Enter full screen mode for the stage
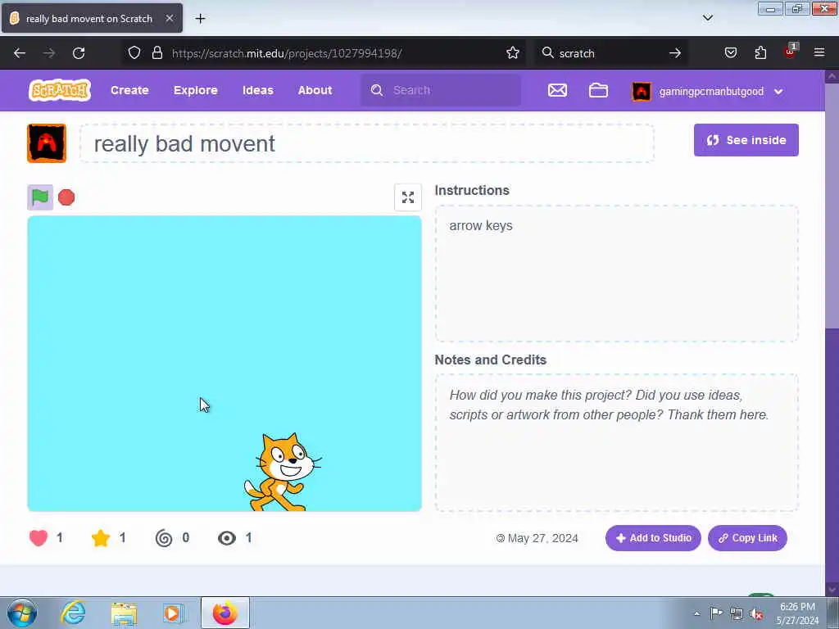Image resolution: width=839 pixels, height=629 pixels. tap(408, 197)
